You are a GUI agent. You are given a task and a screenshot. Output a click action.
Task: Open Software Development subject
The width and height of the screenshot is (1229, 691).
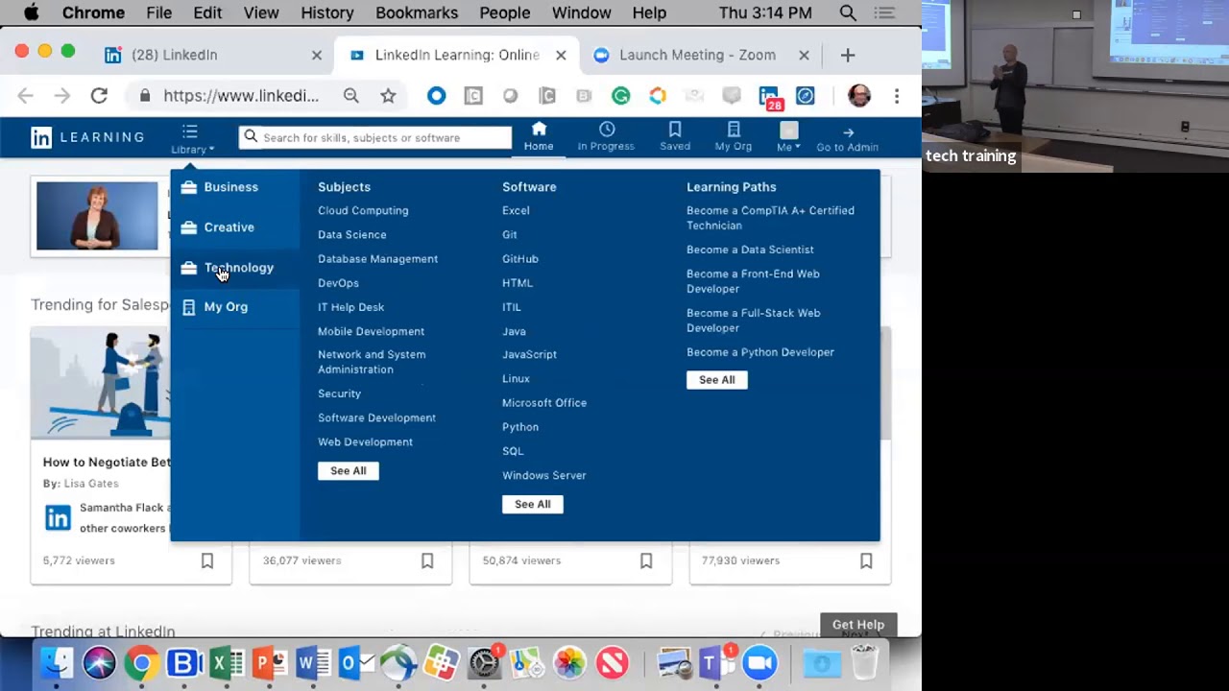[x=376, y=417]
